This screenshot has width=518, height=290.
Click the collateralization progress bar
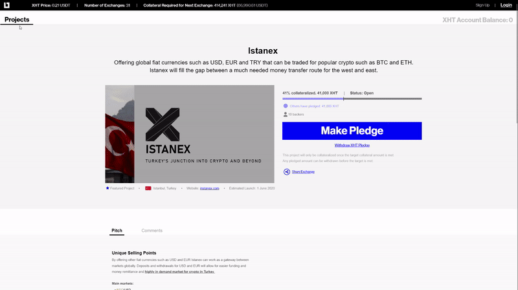[352, 99]
